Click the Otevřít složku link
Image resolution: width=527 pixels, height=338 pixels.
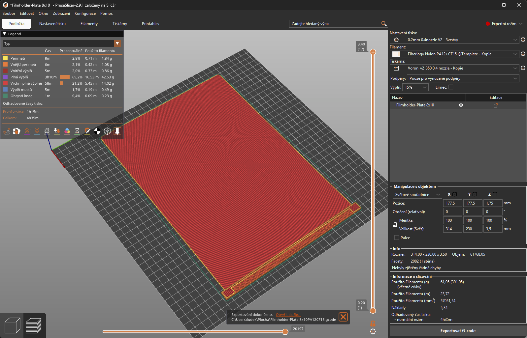pyautogui.click(x=288, y=315)
